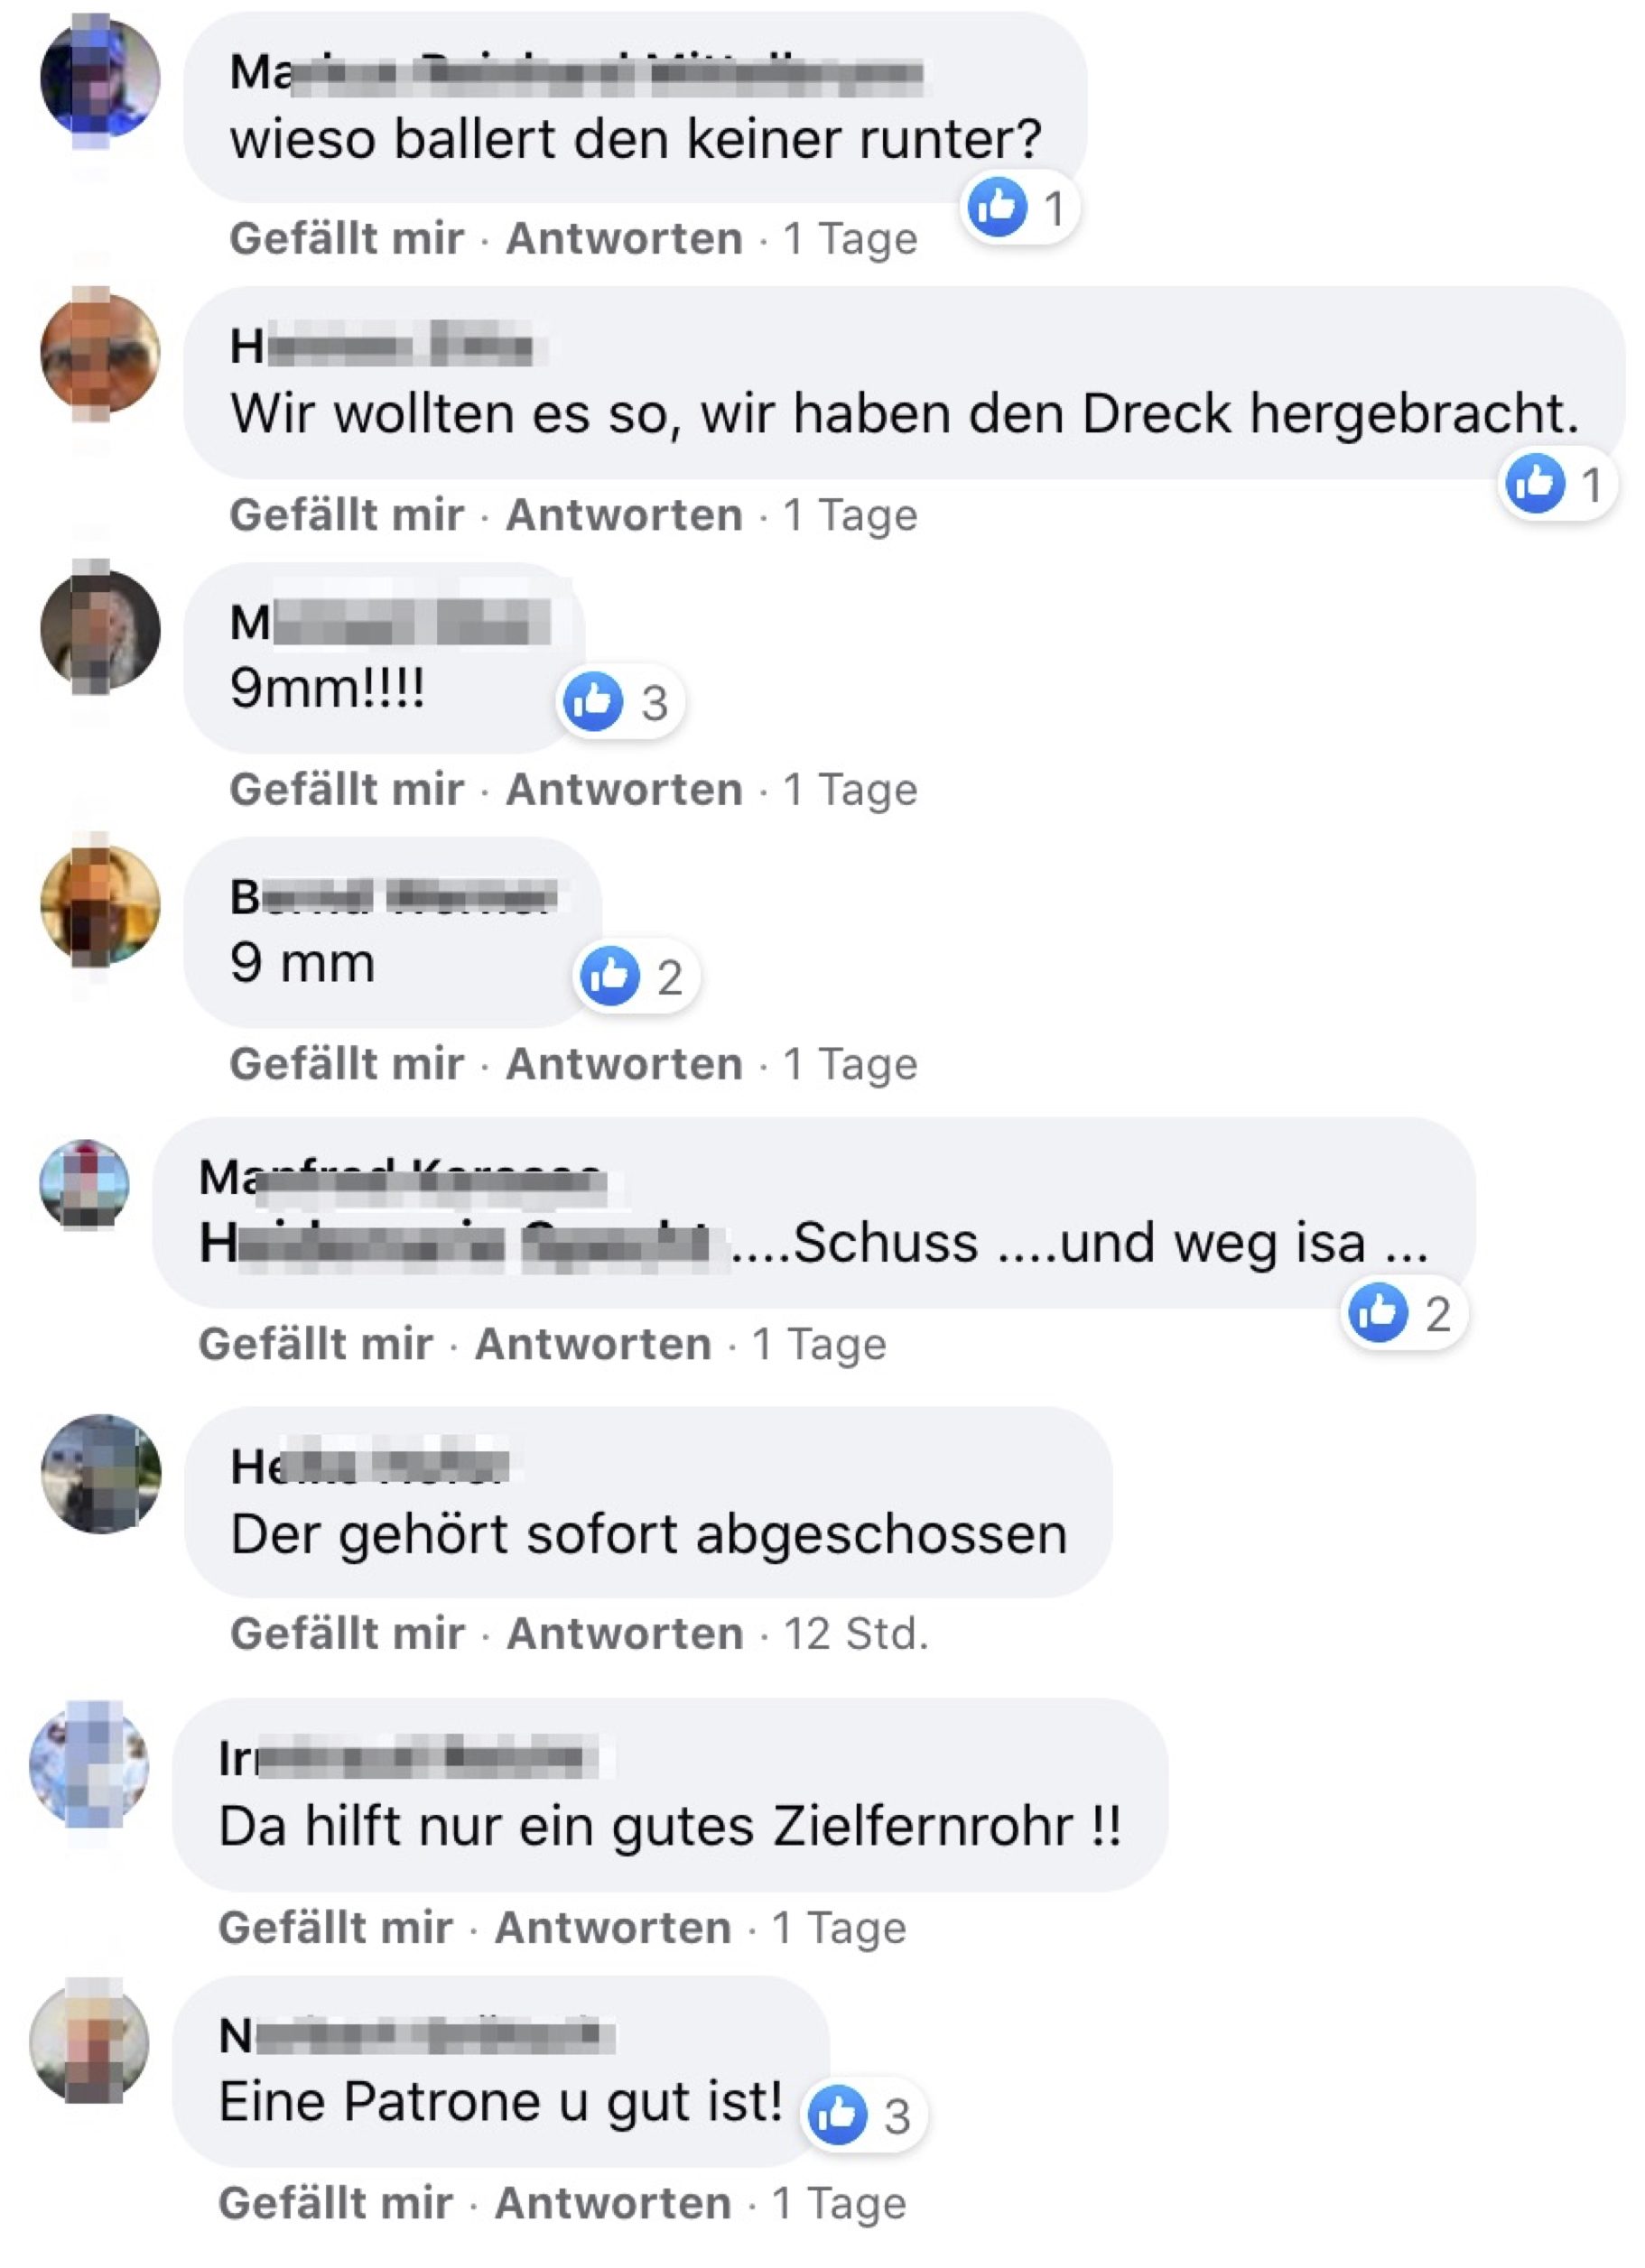Reply to 'Wir wollten es so' comment

625,515
